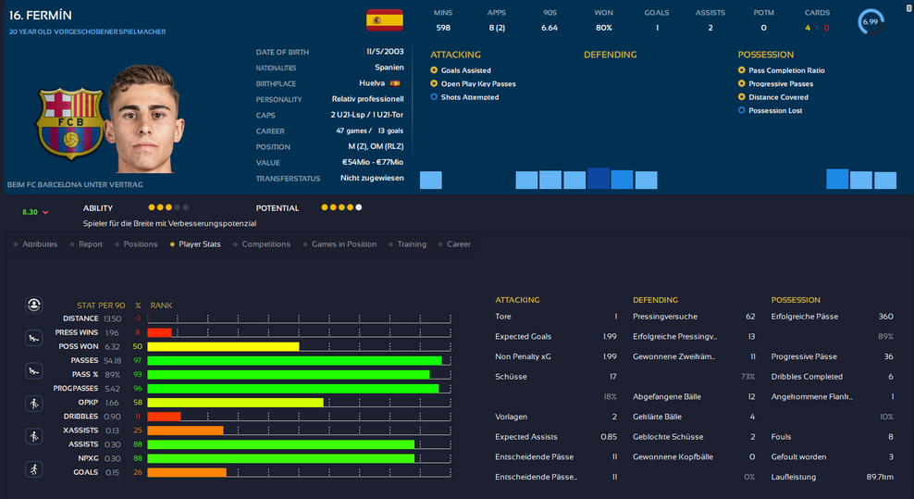Click the FC Barcelona club crest
This screenshot has height=499, width=914.
click(x=57, y=121)
